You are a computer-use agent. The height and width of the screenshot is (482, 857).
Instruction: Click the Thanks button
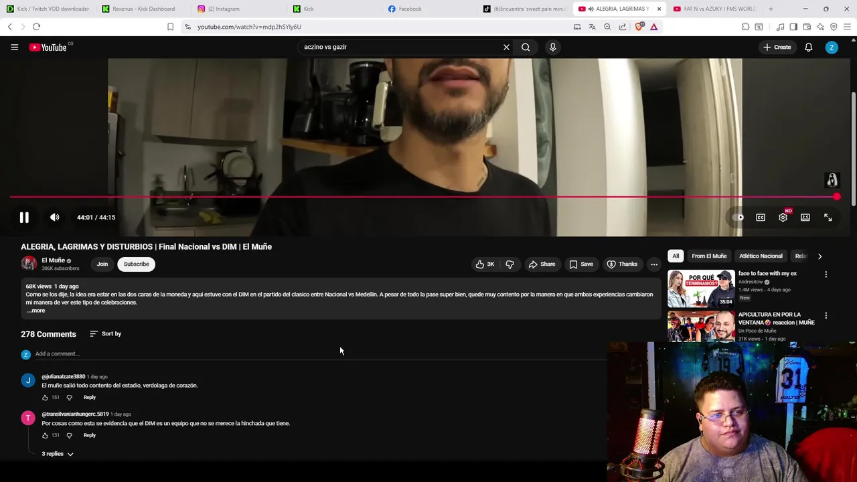point(622,264)
